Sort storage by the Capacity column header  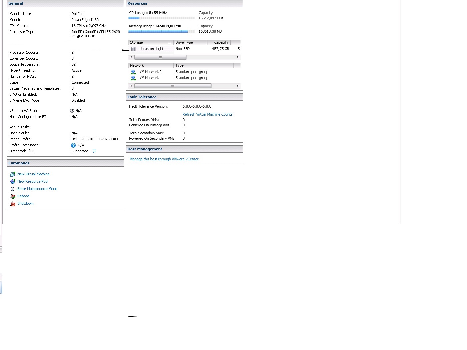[218, 42]
